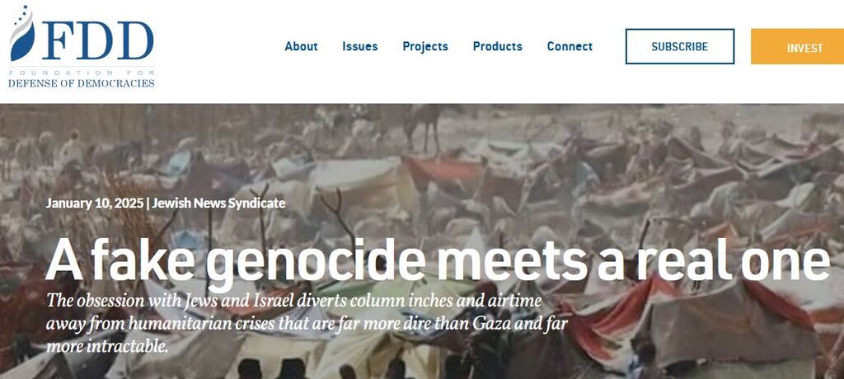Click the SUBSCRIBE button
The height and width of the screenshot is (379, 844).
tap(680, 46)
